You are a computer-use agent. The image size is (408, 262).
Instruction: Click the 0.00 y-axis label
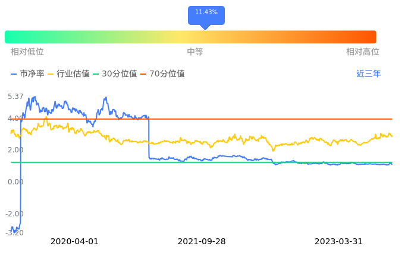point(15,182)
